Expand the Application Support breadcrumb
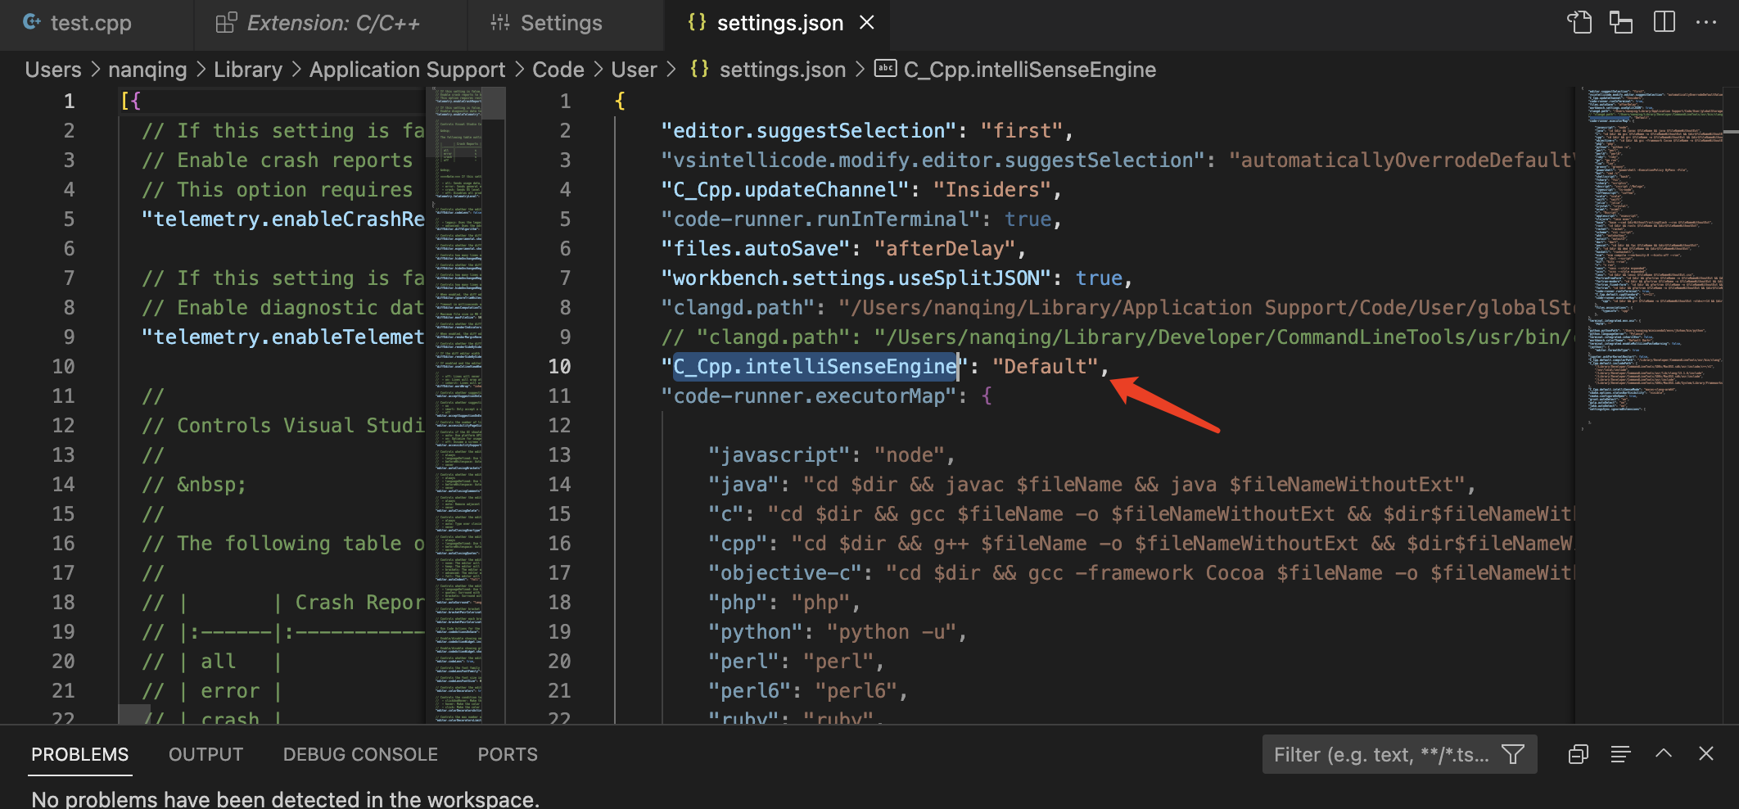1739x809 pixels. 407,70
